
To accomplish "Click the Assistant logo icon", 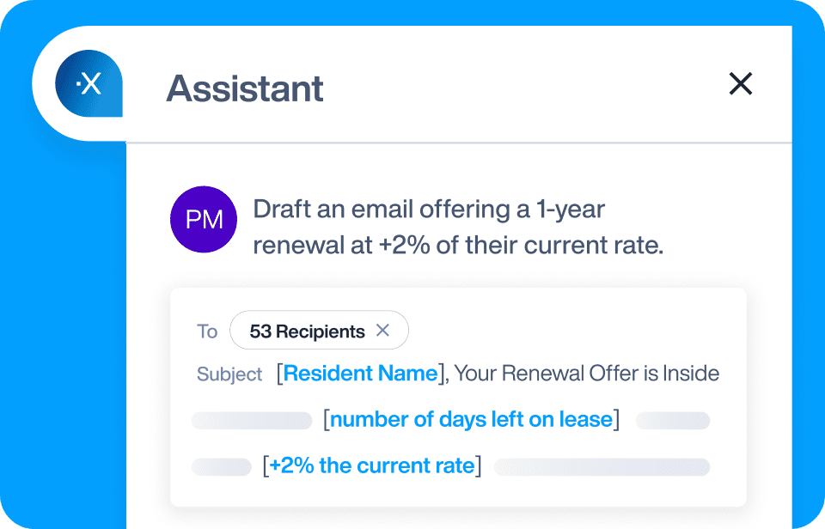I will pyautogui.click(x=89, y=84).
